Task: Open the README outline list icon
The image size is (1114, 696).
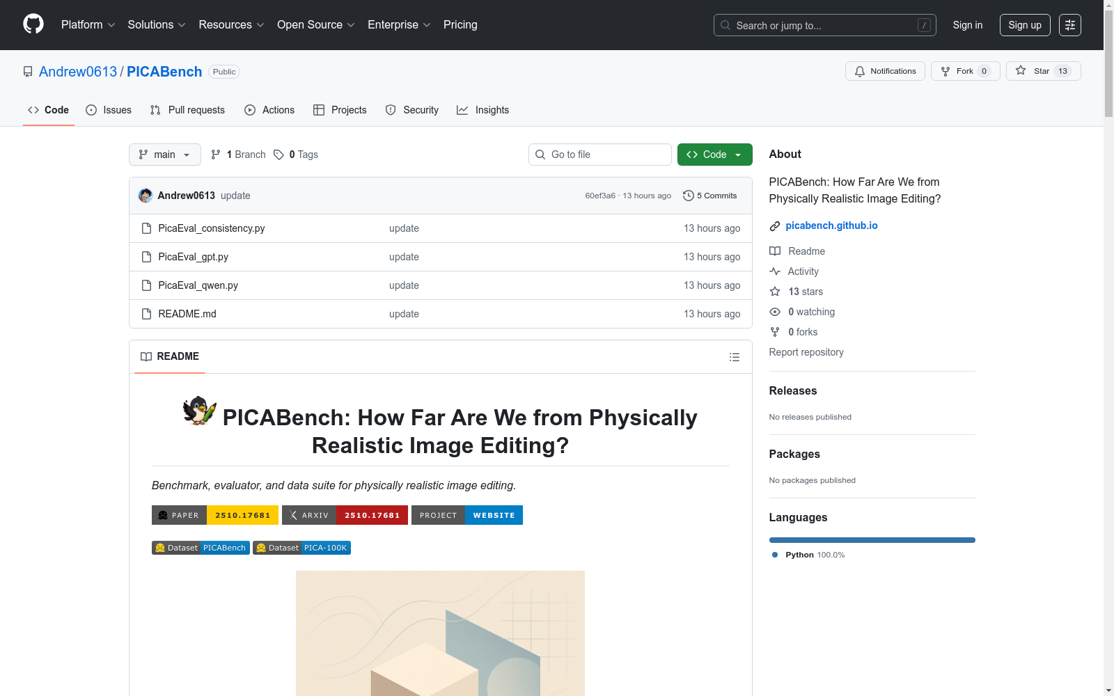Action: coord(735,357)
